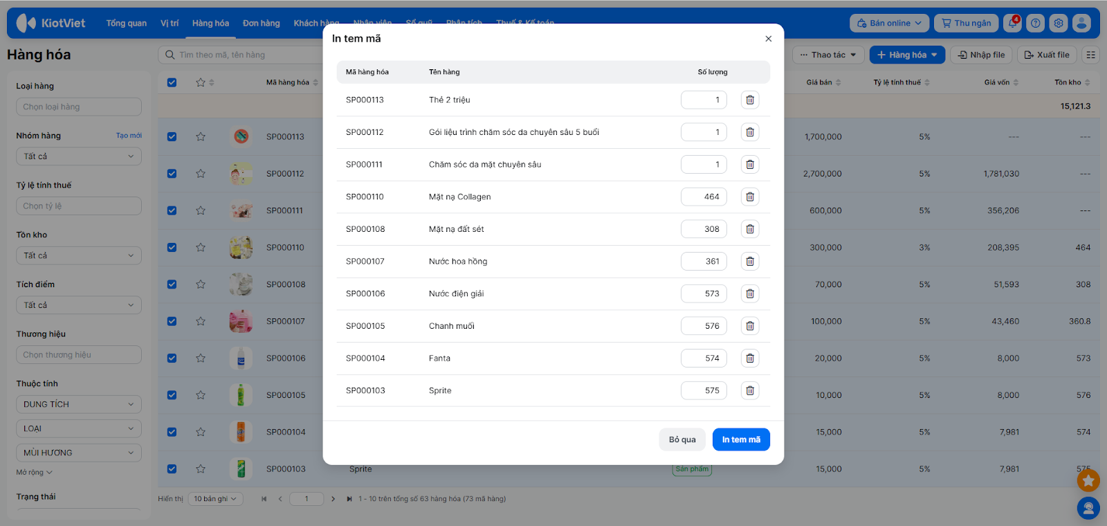Click the In tem mã print button

[741, 439]
